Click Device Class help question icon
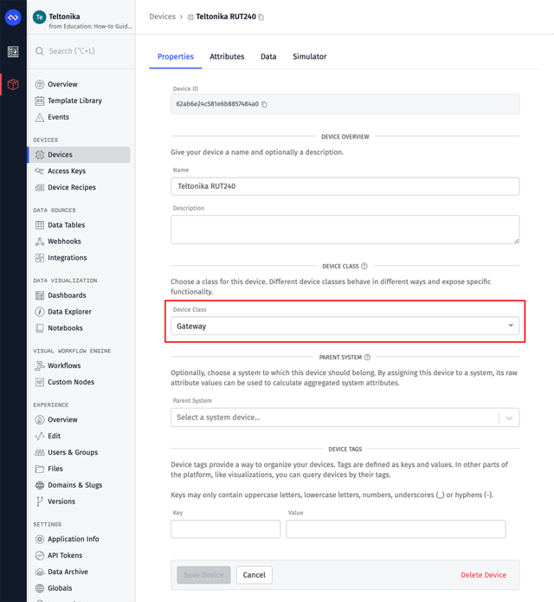This screenshot has height=602, width=554. tap(364, 266)
